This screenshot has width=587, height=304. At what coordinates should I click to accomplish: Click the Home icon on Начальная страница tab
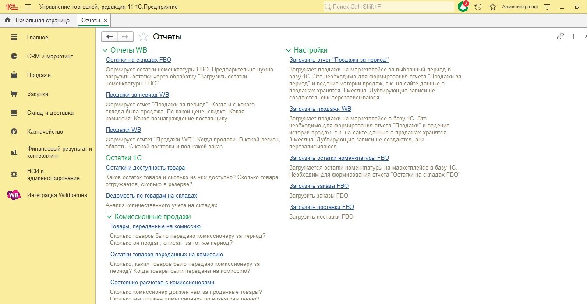[7, 20]
